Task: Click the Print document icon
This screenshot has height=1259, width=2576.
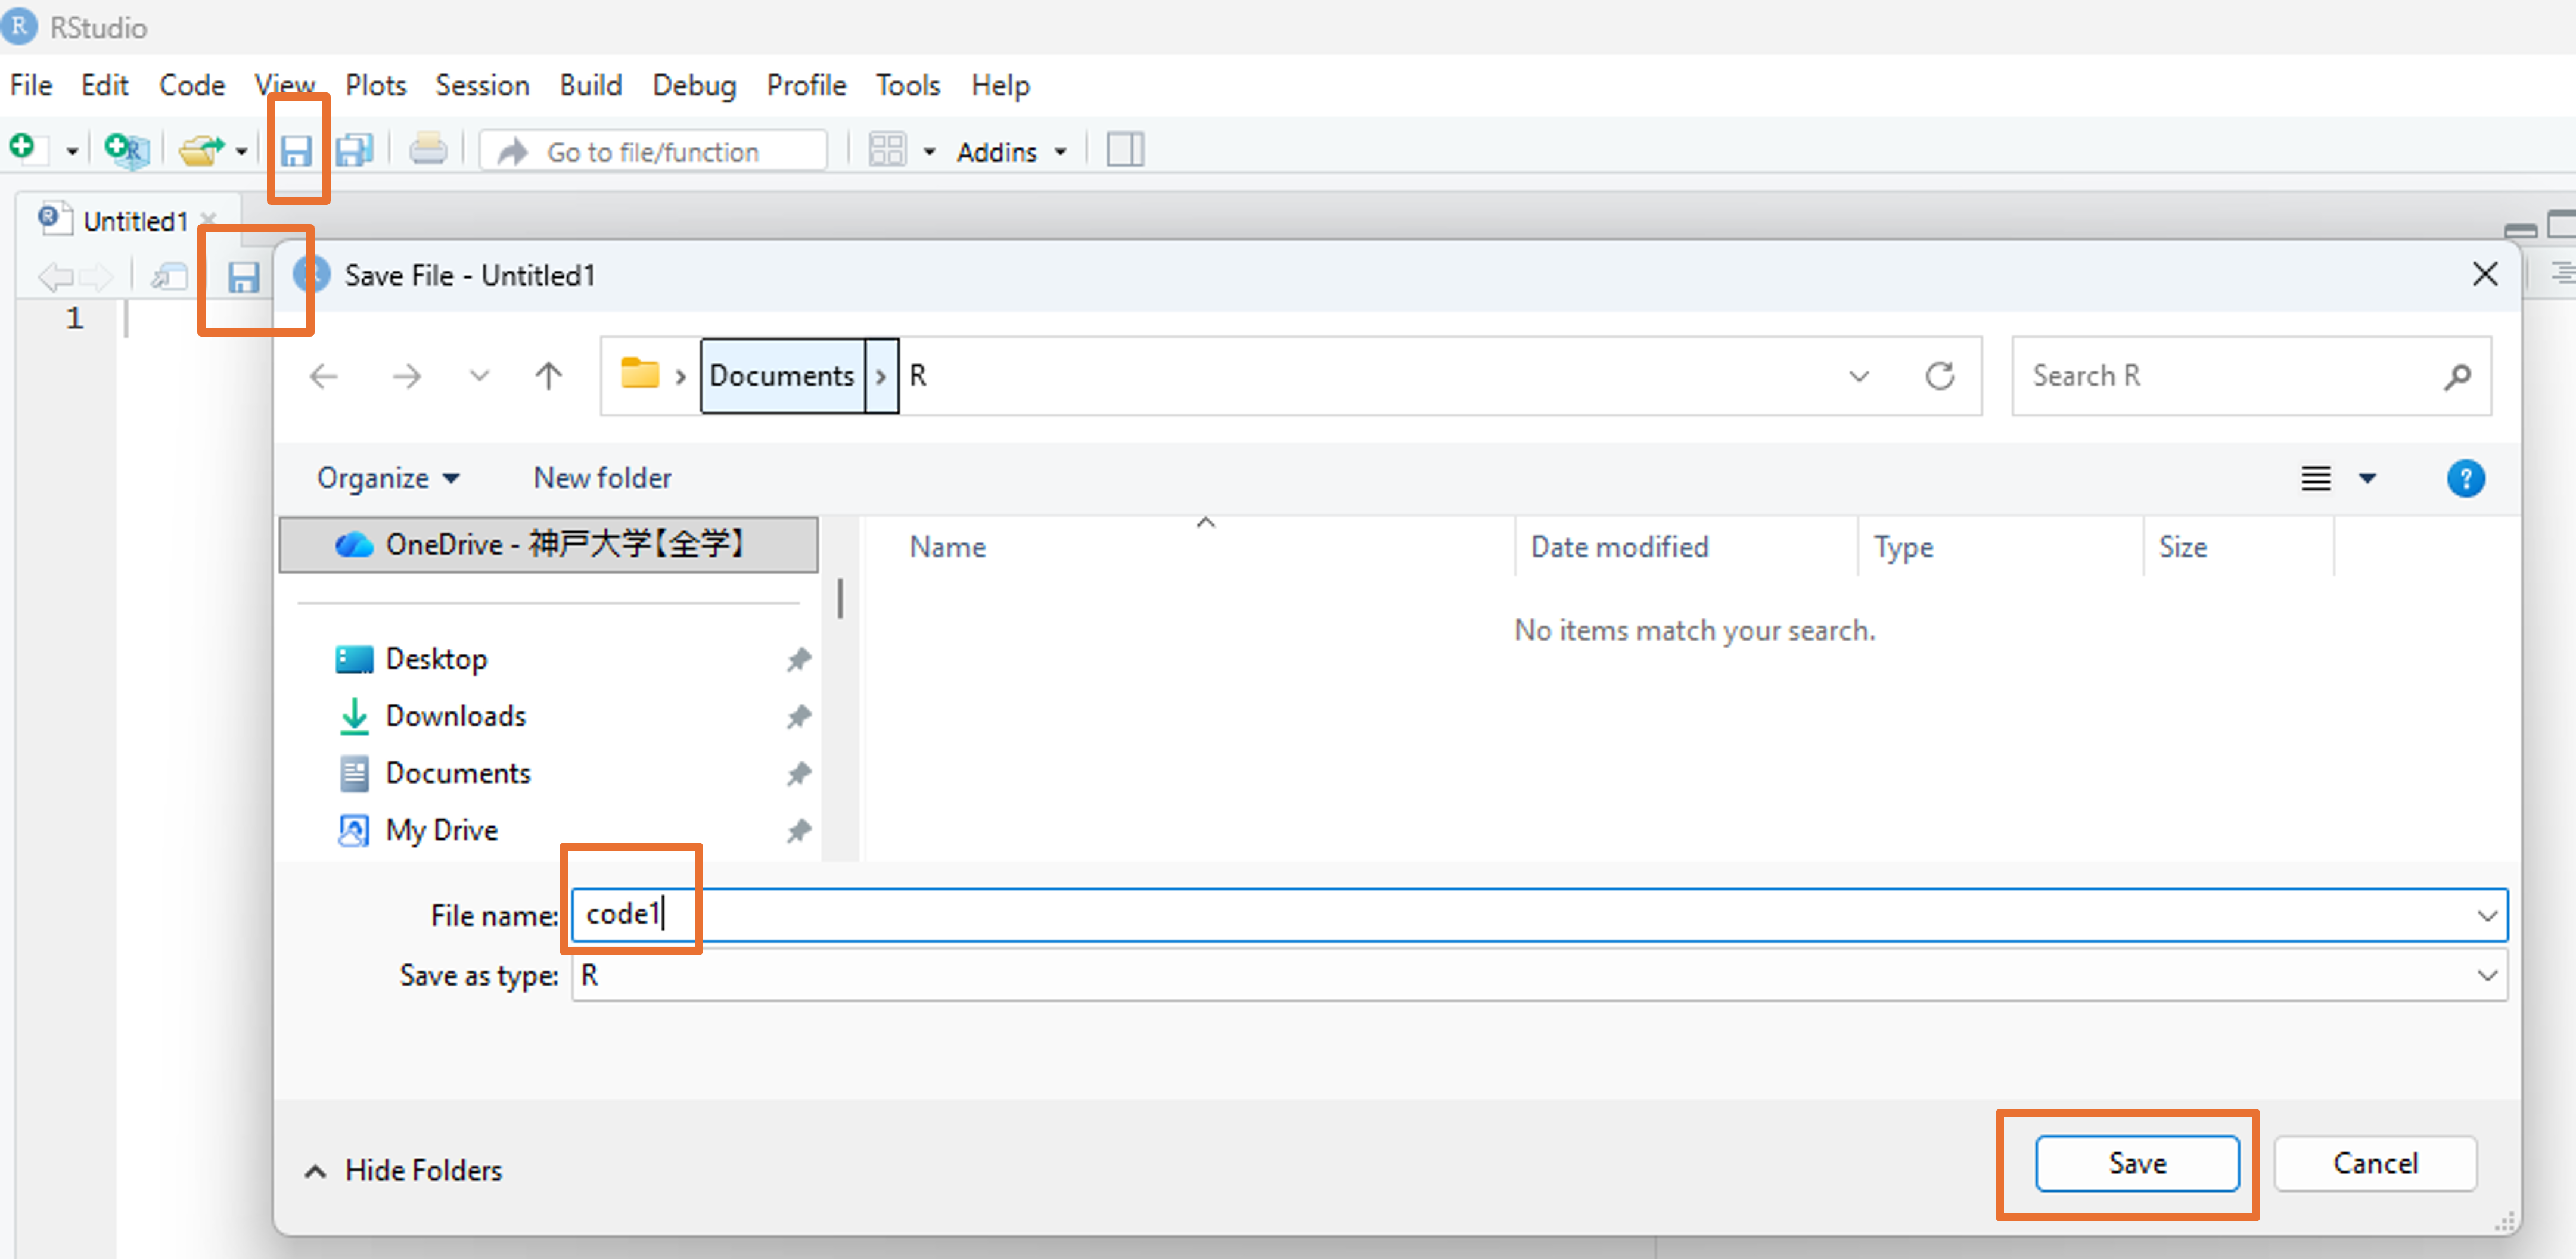Action: point(428,150)
